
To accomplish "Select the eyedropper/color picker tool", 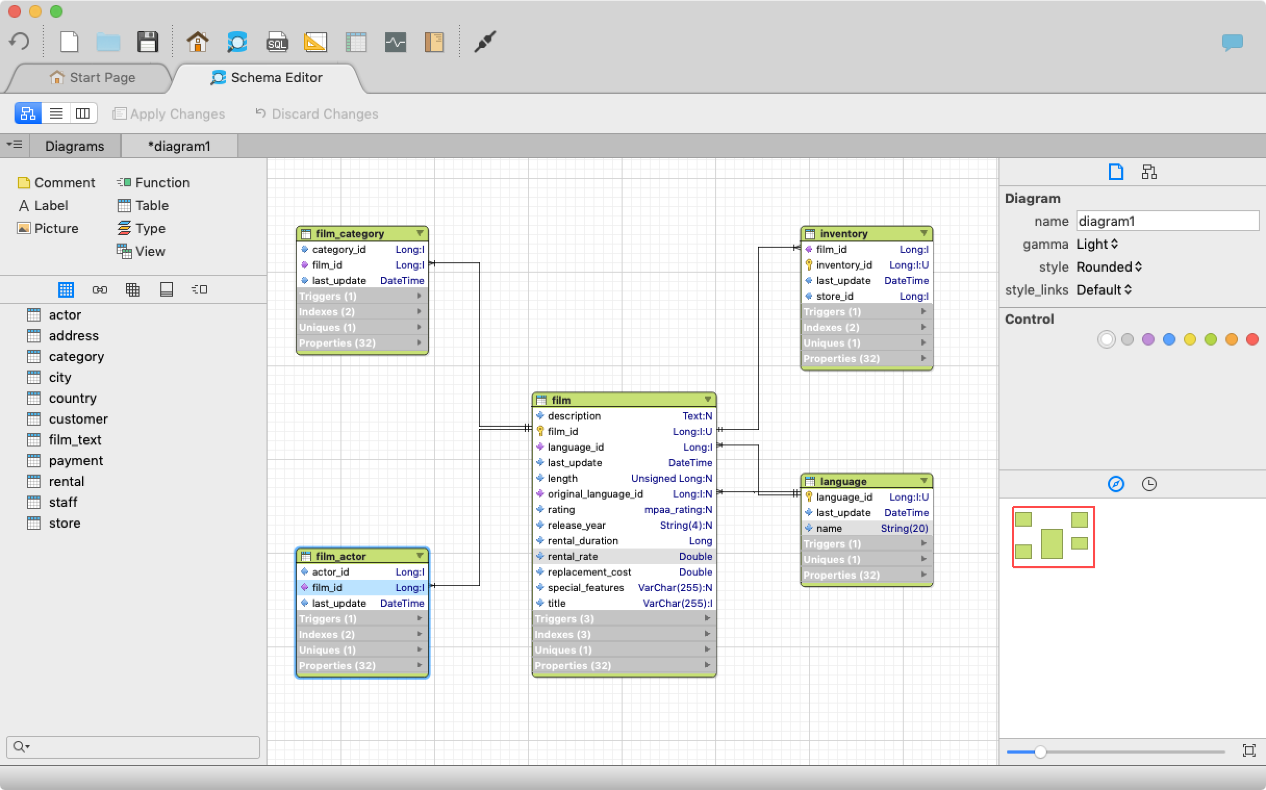I will coord(485,41).
